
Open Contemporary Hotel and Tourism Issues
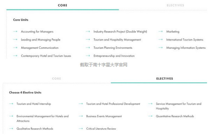(x=46, y=56)
